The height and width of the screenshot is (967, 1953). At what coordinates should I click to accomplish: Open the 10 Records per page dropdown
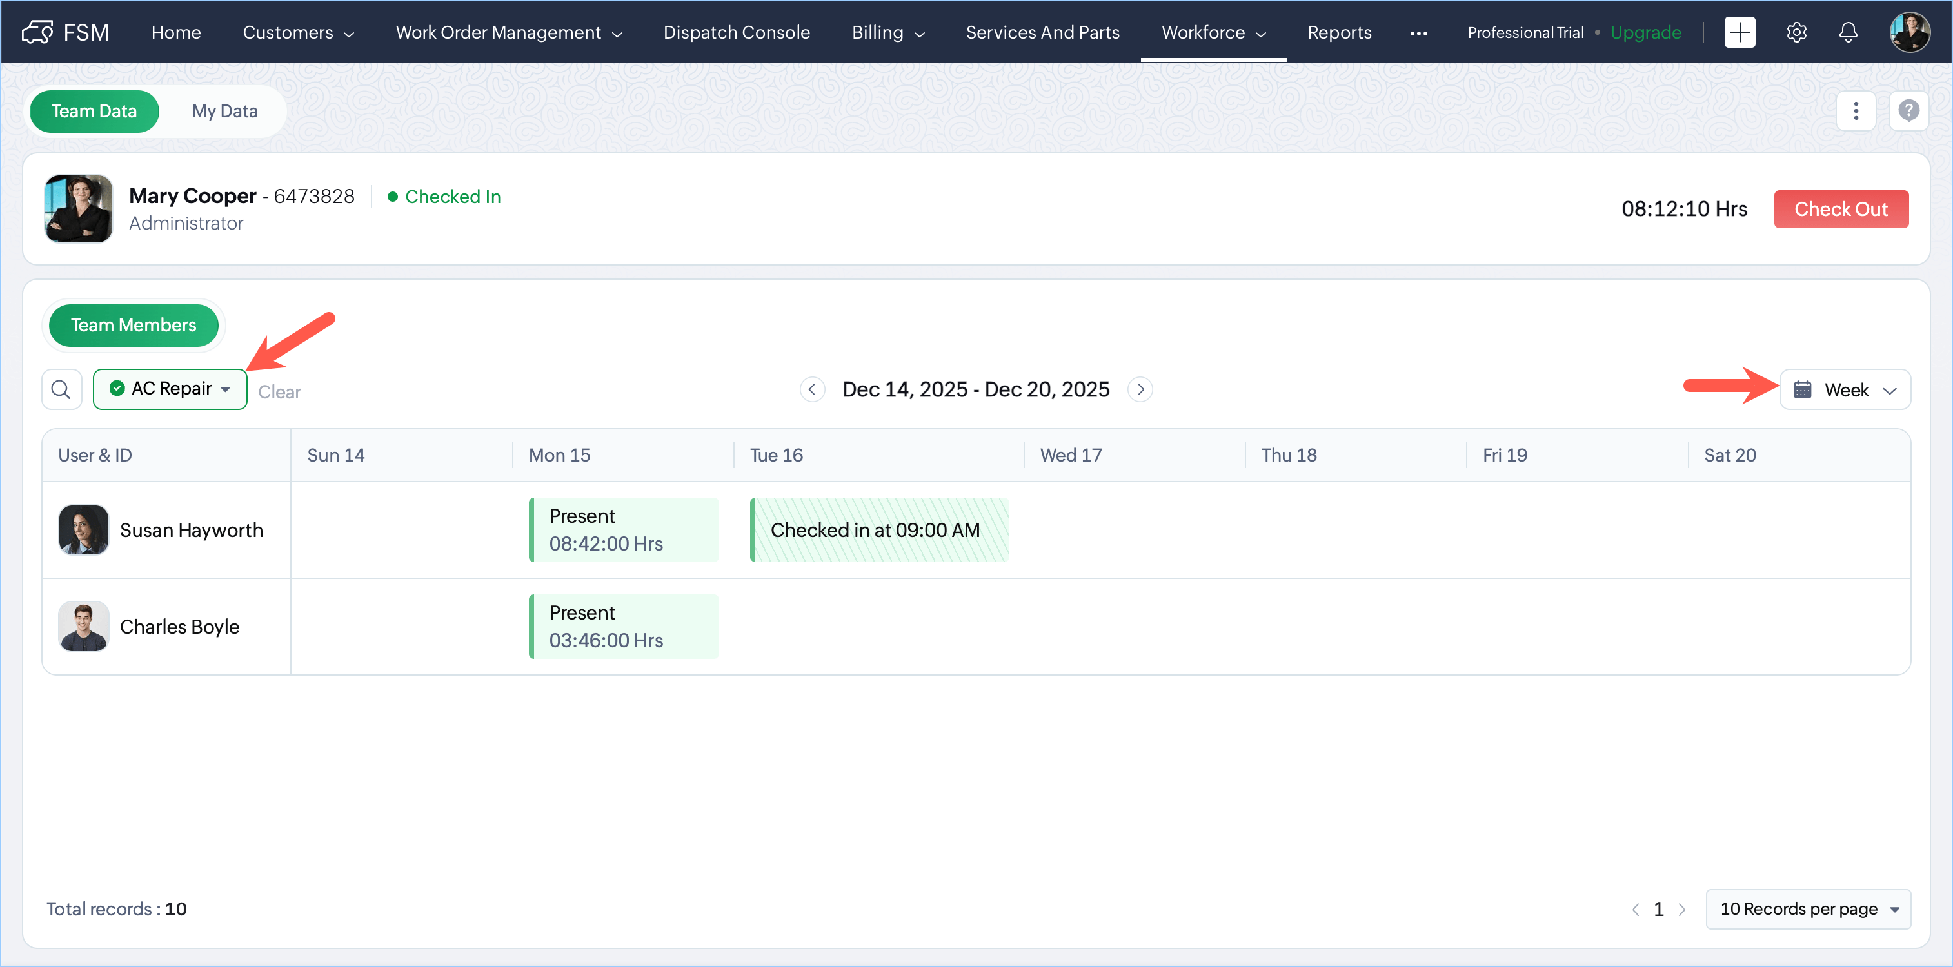point(1807,908)
